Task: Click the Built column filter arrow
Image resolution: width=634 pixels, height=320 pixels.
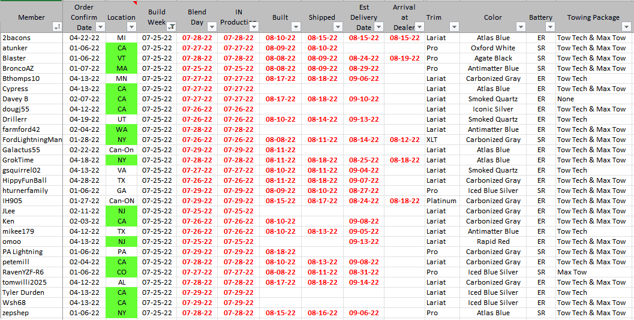Action: pyautogui.click(x=295, y=27)
